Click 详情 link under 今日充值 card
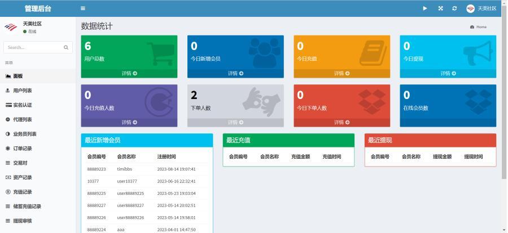 [341, 73]
